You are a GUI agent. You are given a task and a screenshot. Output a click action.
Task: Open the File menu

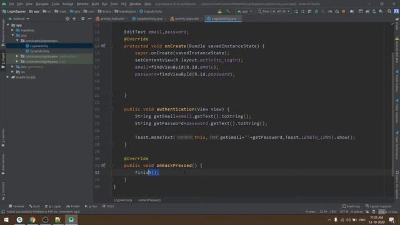(x=11, y=4)
